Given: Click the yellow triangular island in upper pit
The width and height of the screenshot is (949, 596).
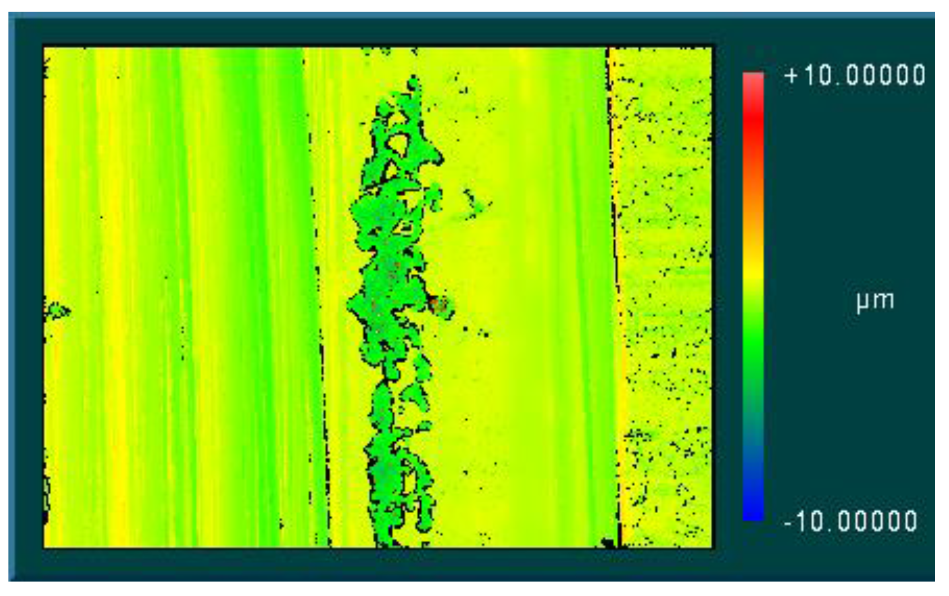Looking at the screenshot, I should pos(398,144).
